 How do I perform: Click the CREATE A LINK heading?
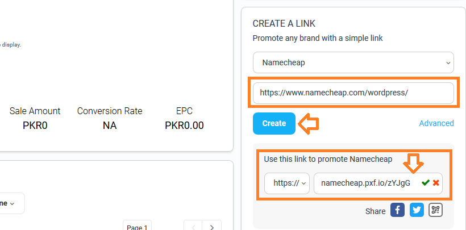click(x=284, y=24)
